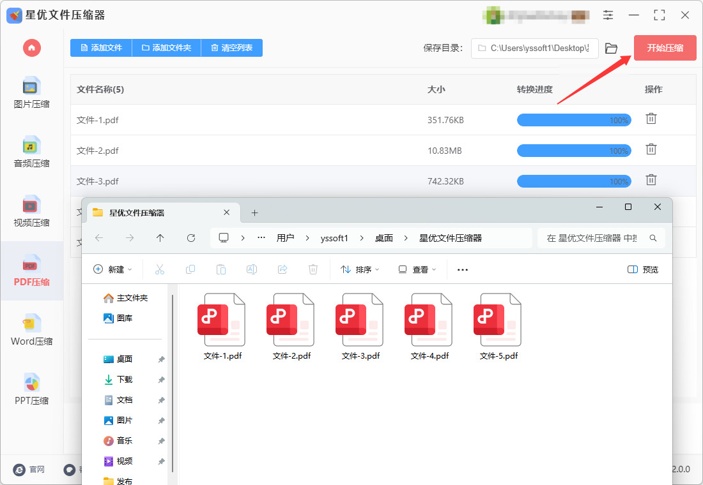Open the home icon in the compressor sidebar
703x485 pixels.
pyautogui.click(x=32, y=48)
